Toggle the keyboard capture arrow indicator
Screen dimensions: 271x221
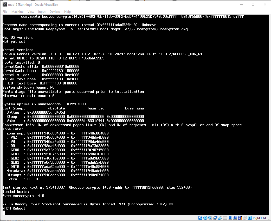click(250, 218)
